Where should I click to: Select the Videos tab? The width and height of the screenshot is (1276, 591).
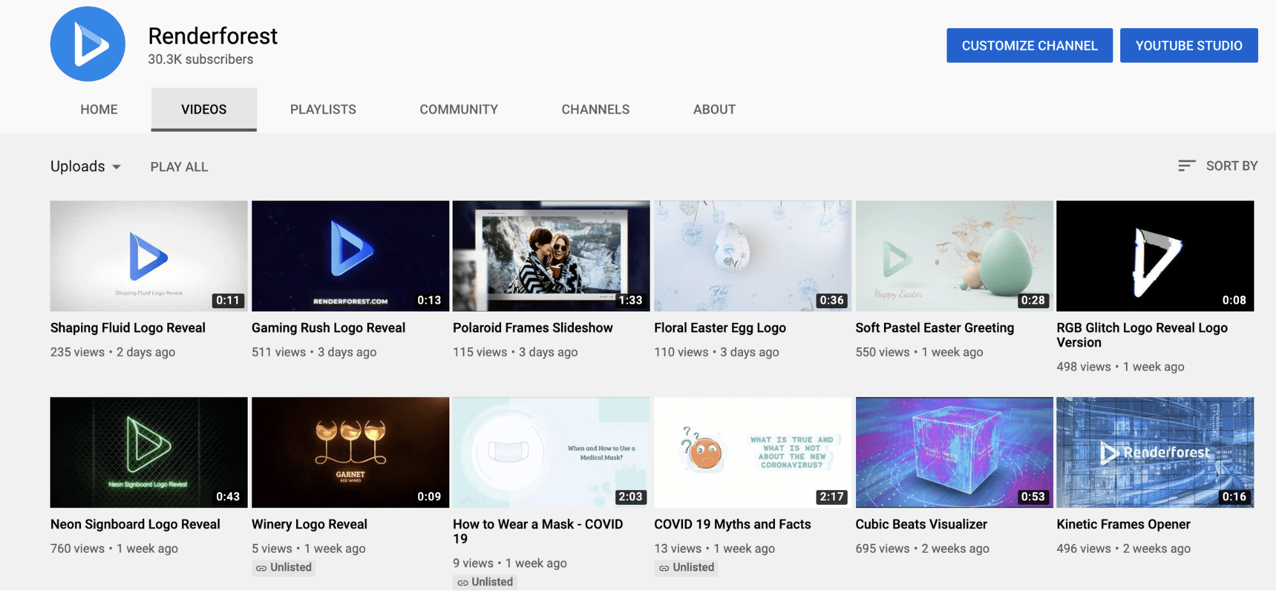pos(204,110)
